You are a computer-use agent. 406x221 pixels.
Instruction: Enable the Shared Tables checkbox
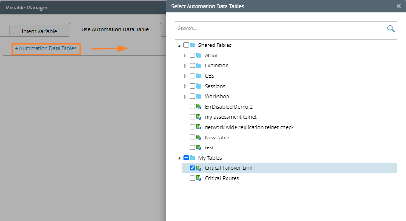186,45
